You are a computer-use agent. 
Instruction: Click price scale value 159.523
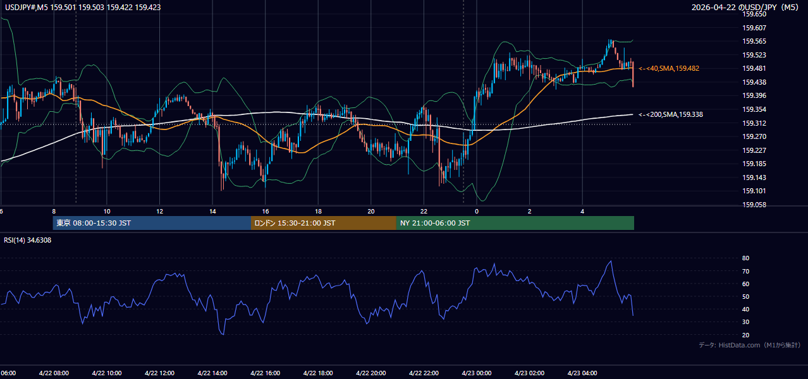click(x=754, y=55)
